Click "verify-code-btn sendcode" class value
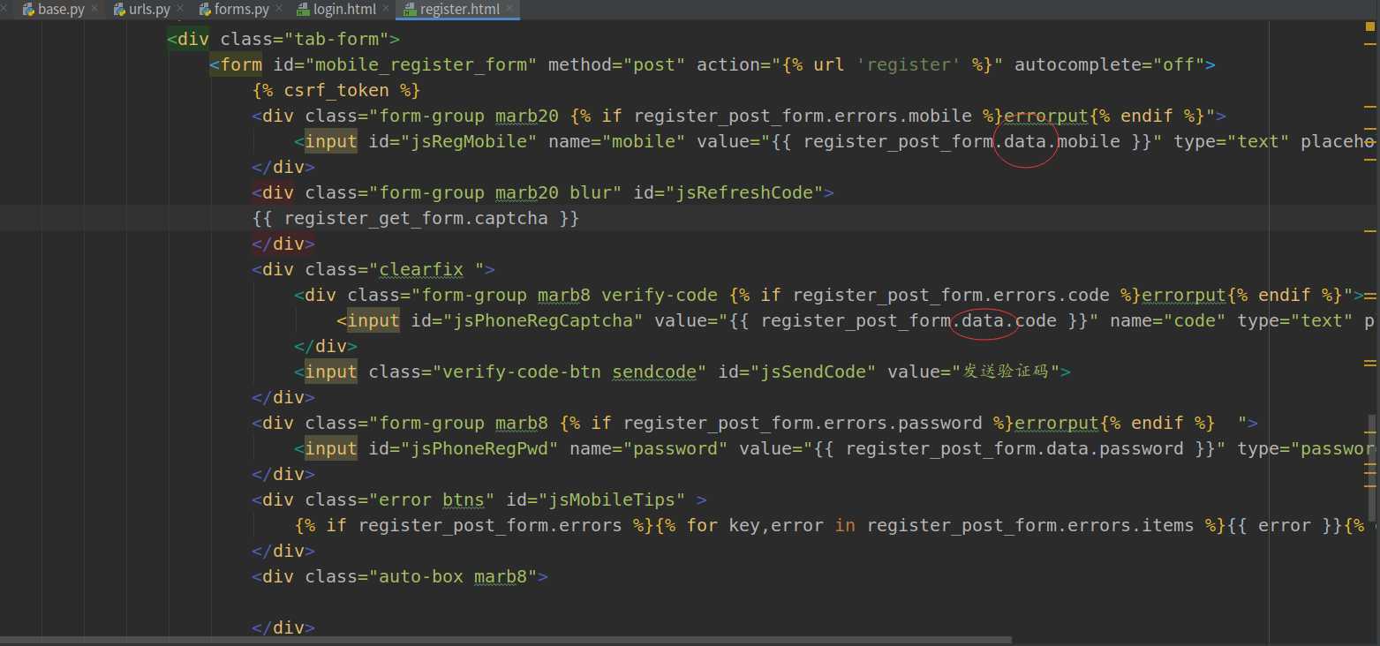 point(570,372)
